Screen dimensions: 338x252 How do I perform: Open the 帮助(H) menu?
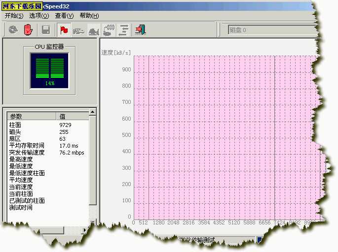89,16
